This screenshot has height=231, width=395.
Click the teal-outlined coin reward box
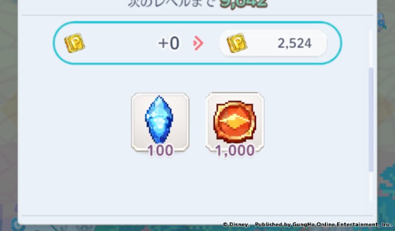tap(197, 43)
